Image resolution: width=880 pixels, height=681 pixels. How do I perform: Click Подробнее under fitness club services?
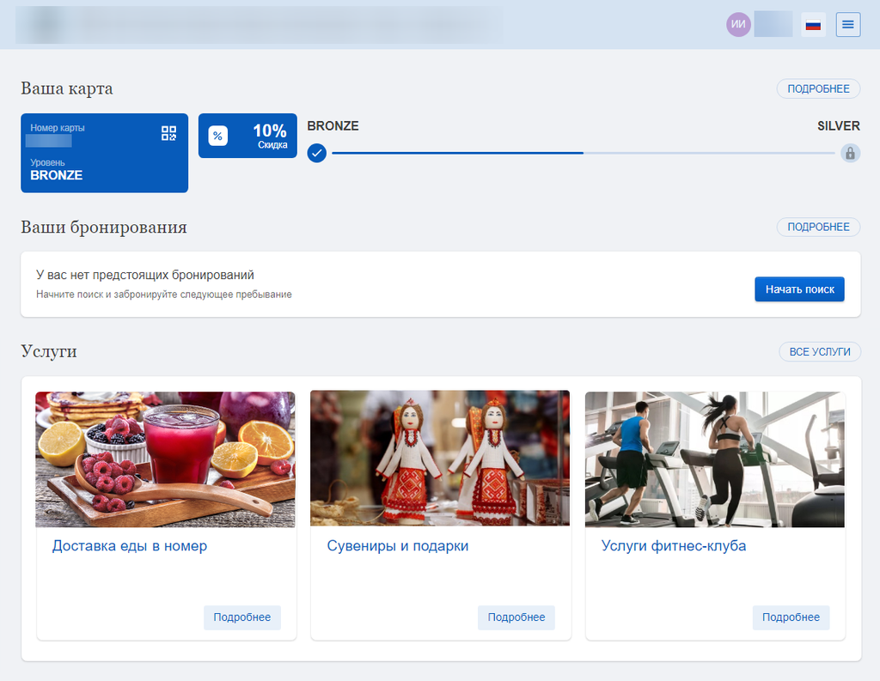point(791,617)
